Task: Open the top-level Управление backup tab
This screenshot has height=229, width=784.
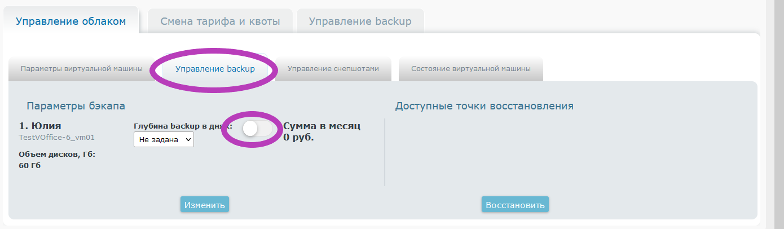Action: point(360,21)
